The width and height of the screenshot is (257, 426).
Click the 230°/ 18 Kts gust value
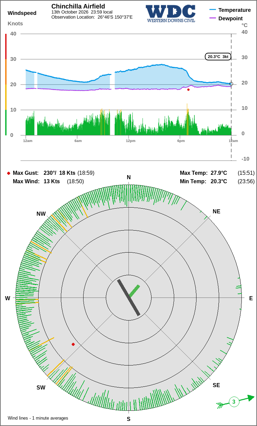60,173
